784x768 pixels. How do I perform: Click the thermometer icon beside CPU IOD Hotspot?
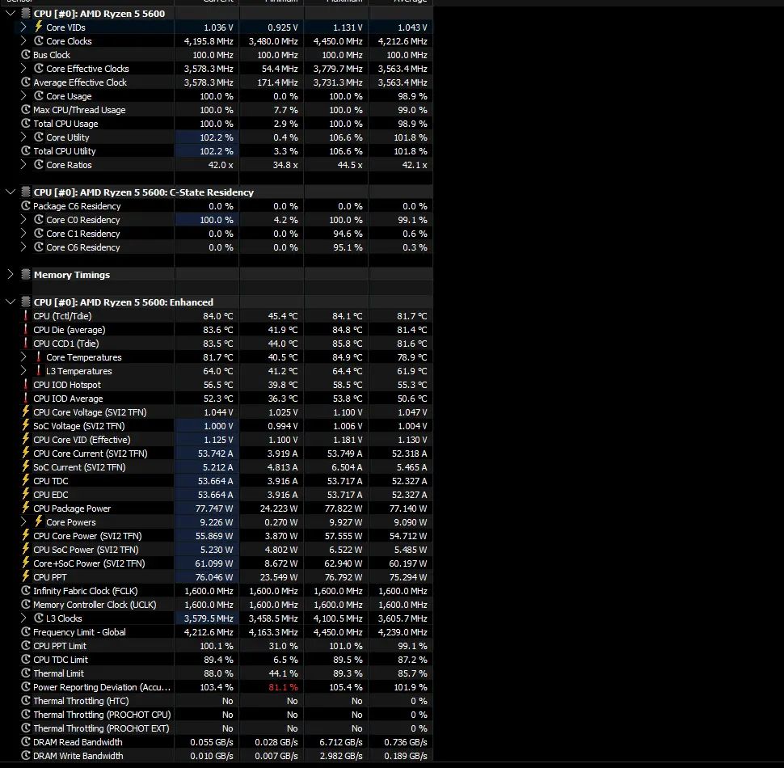(x=26, y=385)
